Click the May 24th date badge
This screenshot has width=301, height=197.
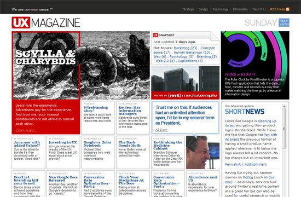[284, 22]
